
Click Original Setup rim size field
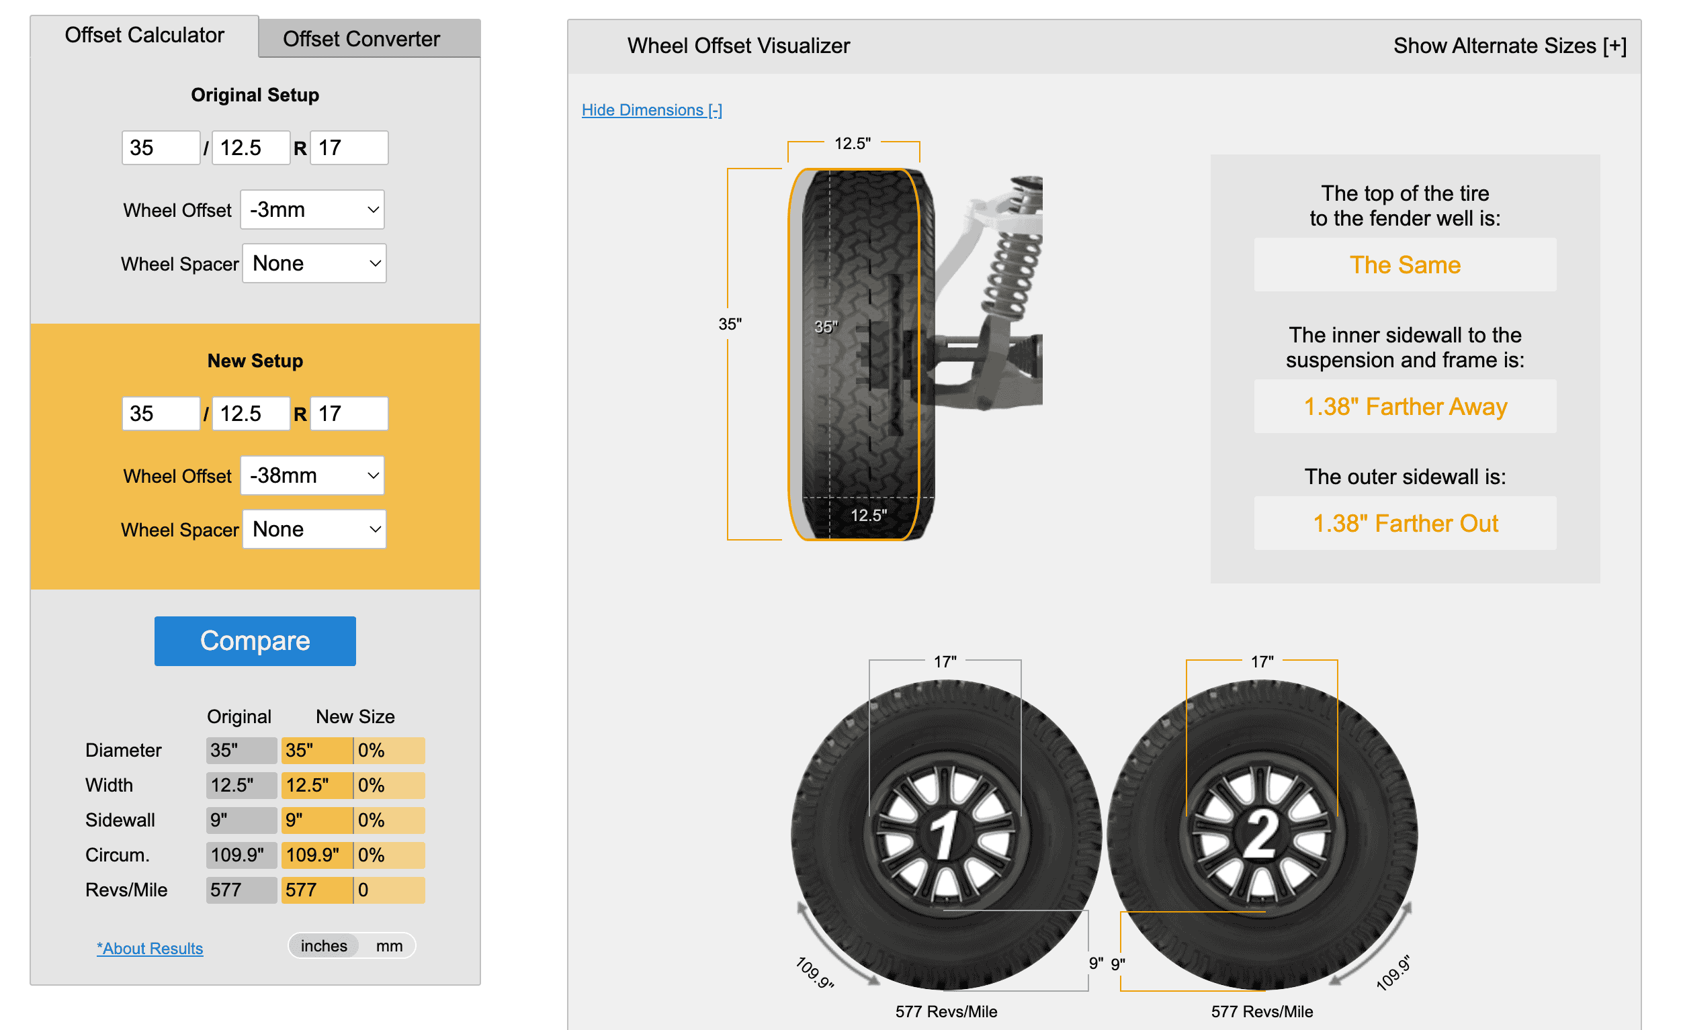click(x=349, y=147)
